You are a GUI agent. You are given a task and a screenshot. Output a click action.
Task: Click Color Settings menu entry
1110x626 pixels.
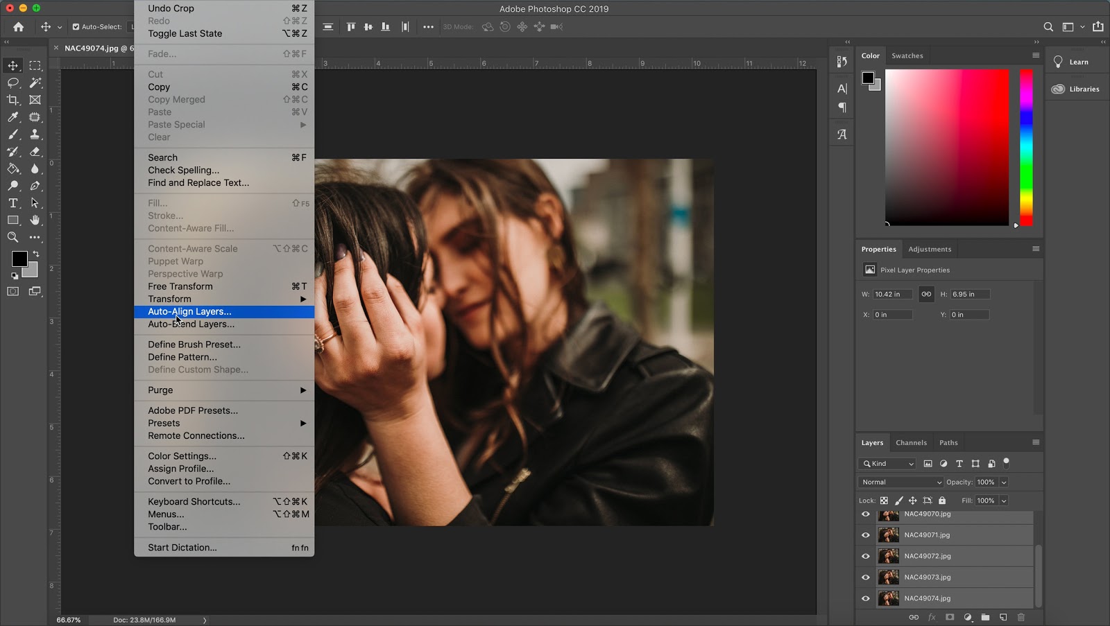pyautogui.click(x=224, y=455)
